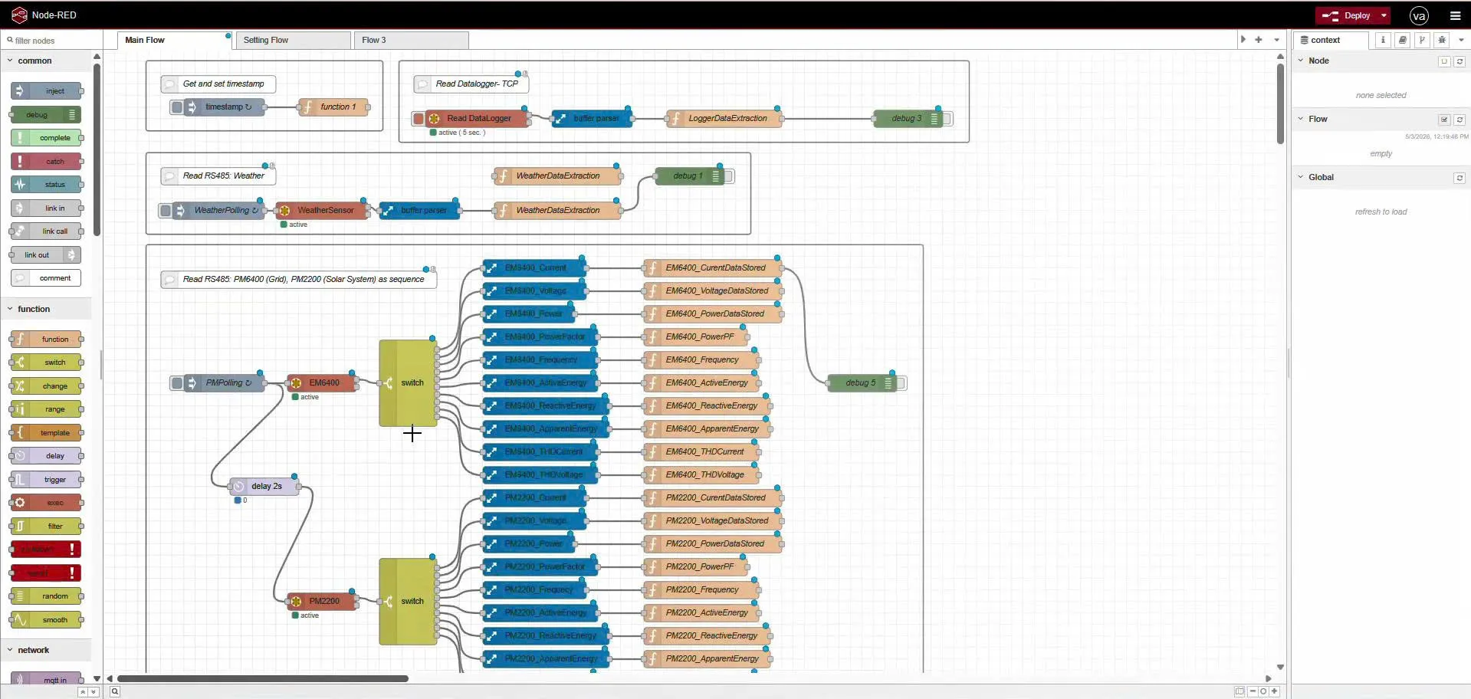This screenshot has width=1471, height=699.
Task: Trigger the WeatherPolling inject node button
Action: [x=166, y=211]
